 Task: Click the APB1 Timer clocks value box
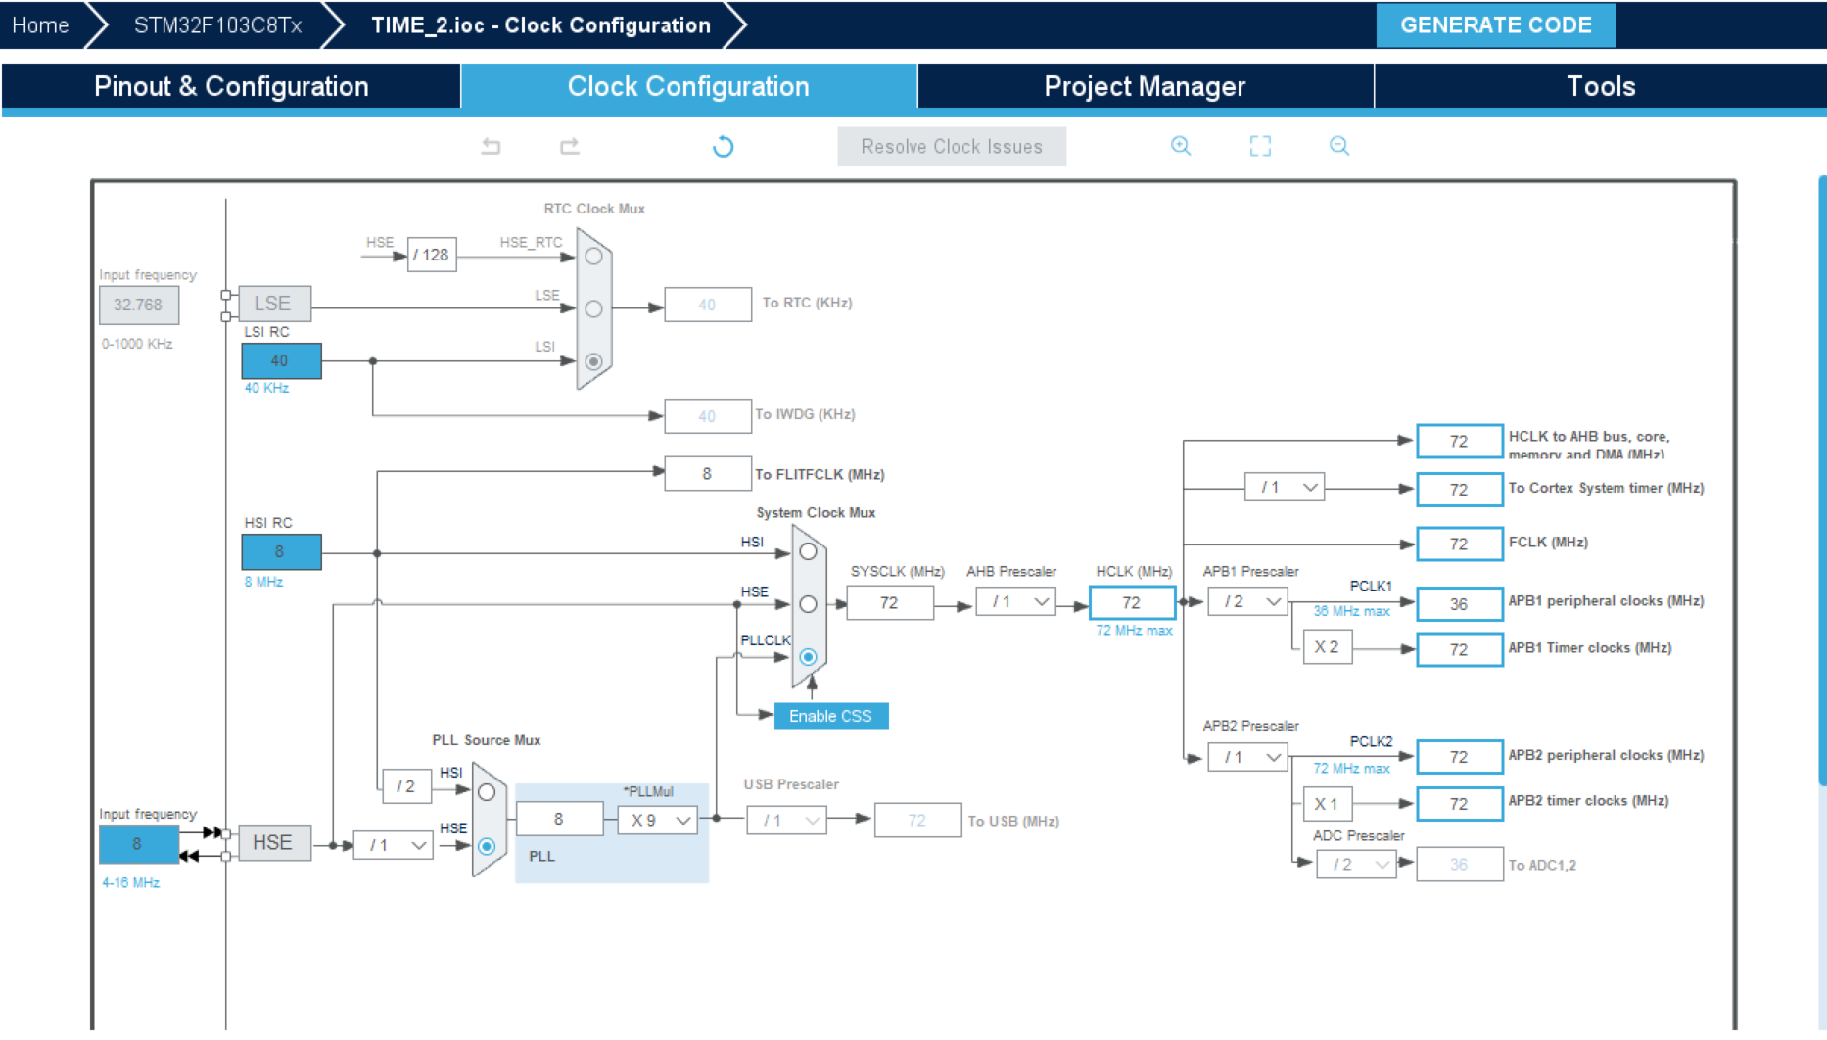coord(1459,649)
